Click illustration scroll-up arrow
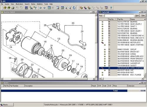This screenshot has width=147, height=107. pyautogui.click(x=96, y=15)
